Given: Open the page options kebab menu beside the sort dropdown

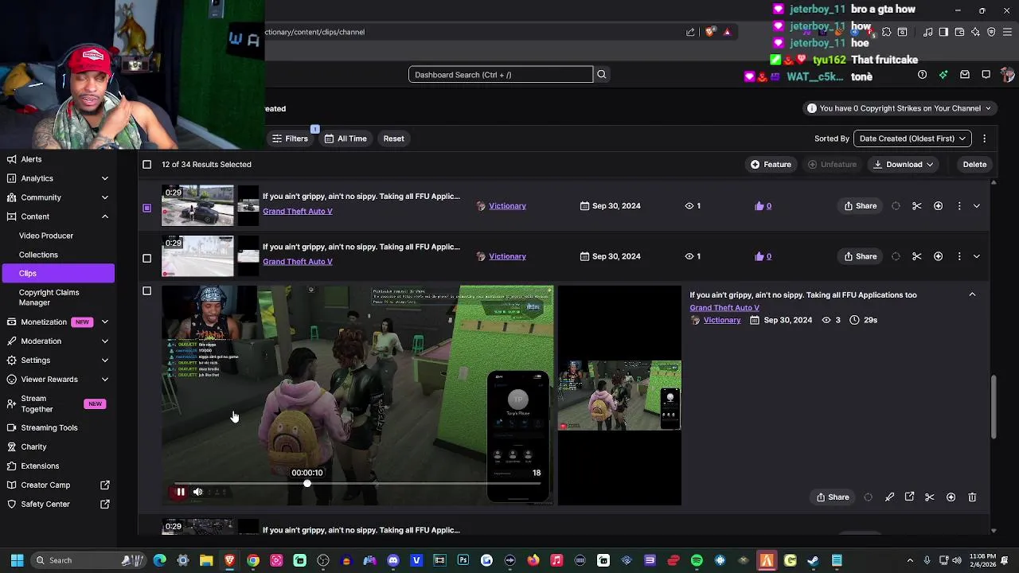Looking at the screenshot, I should pyautogui.click(x=985, y=138).
